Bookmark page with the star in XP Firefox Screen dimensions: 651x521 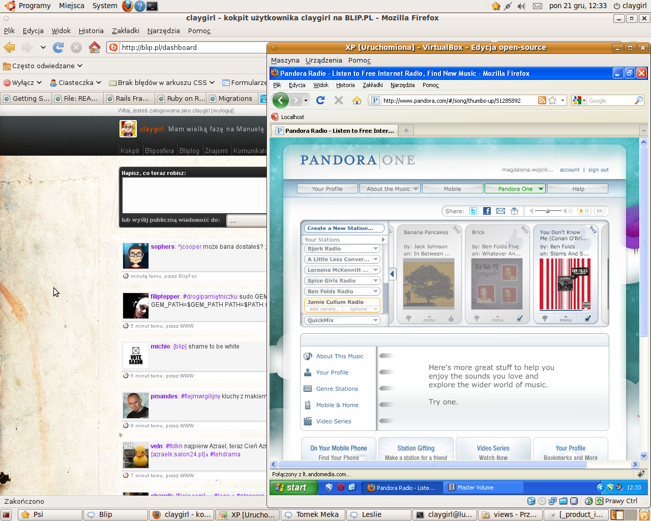[x=553, y=101]
